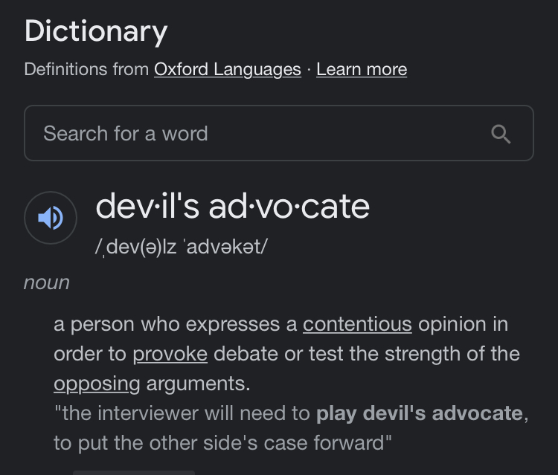This screenshot has height=475, width=558.
Task: Look up the underlined word "opposing"
Action: [x=97, y=384]
